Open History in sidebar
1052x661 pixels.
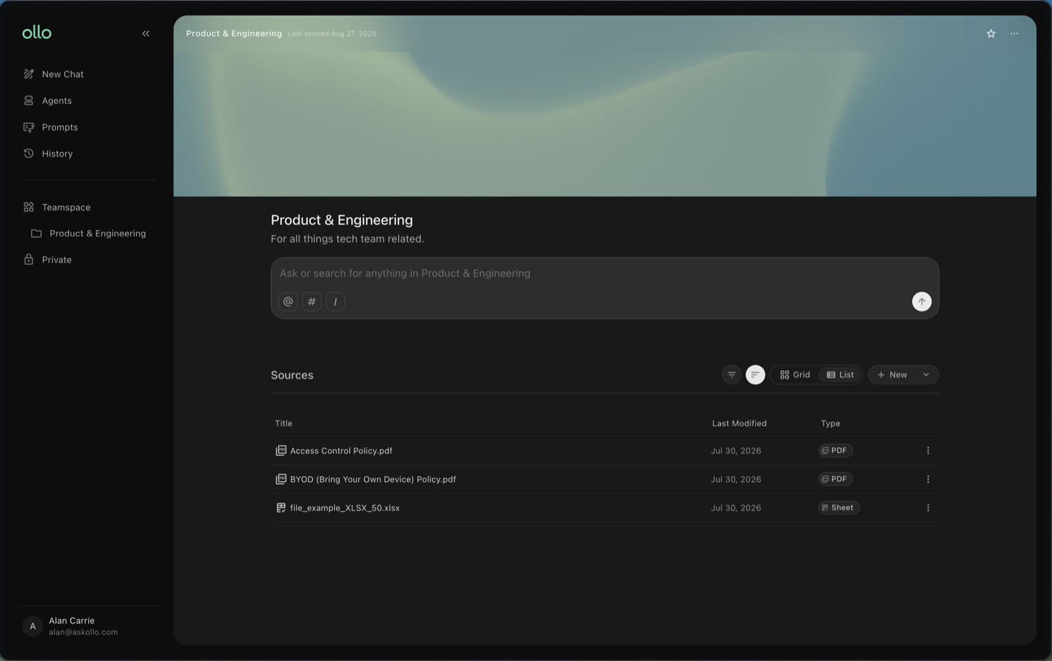[x=48, y=154]
